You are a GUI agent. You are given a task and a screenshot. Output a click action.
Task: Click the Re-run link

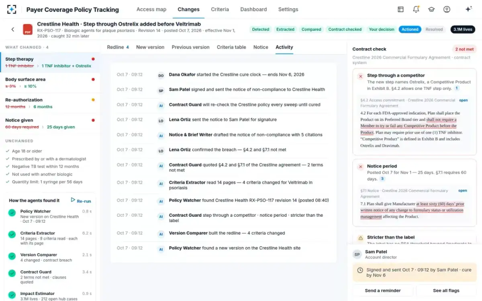(84, 201)
